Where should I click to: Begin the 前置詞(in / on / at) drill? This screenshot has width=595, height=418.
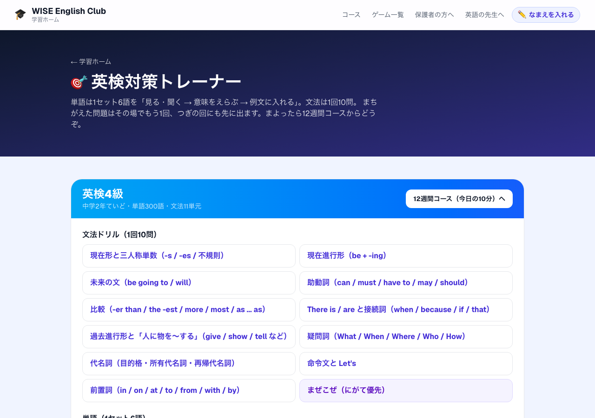coord(189,391)
